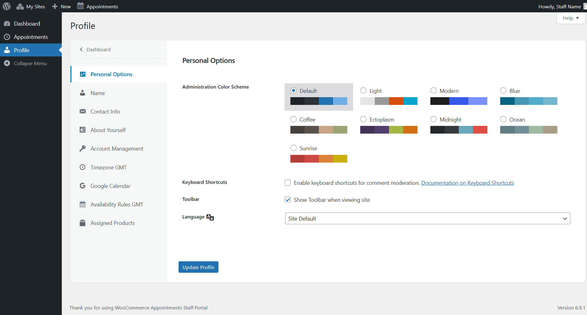Click the Contact Info envelope icon

(82, 111)
